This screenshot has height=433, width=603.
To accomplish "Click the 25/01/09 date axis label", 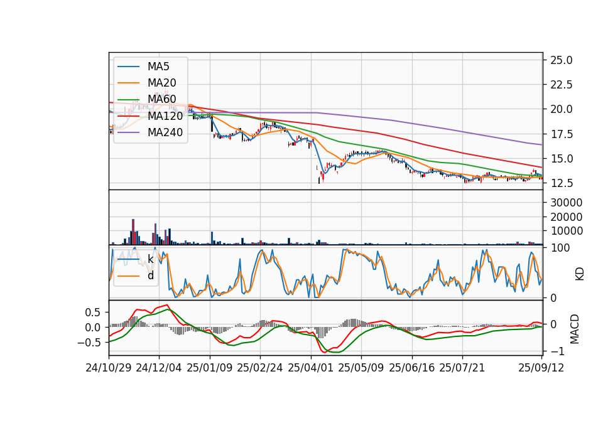I will pos(210,368).
